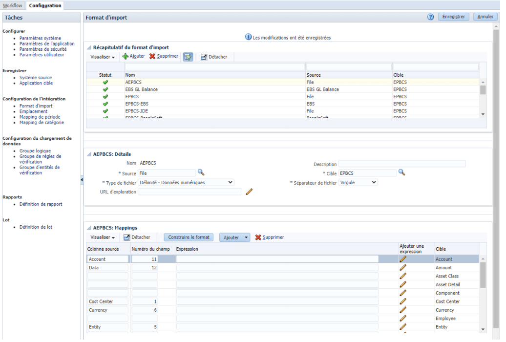Screen dimensions: 506x342
Task: Open expression editor for Amount row
Action: (403, 267)
